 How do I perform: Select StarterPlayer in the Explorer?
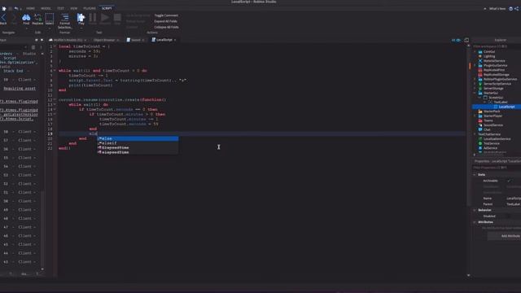(x=493, y=116)
